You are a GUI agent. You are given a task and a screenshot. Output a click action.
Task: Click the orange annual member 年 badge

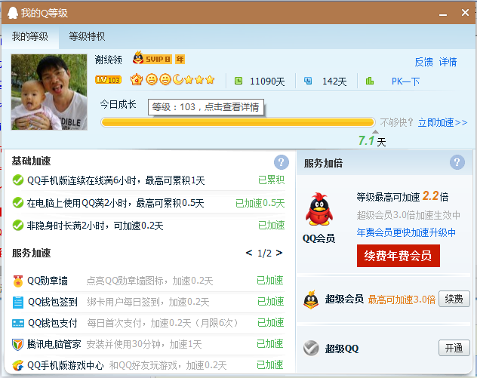point(180,60)
